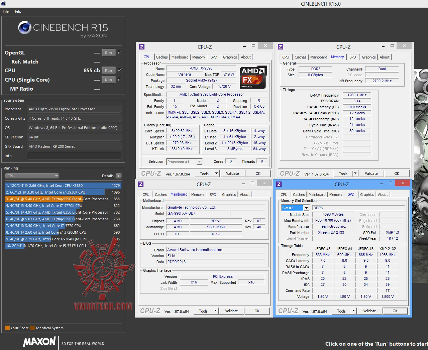Click the Z icon of the CPU-Z window showing the Mainboard tab

141,184
